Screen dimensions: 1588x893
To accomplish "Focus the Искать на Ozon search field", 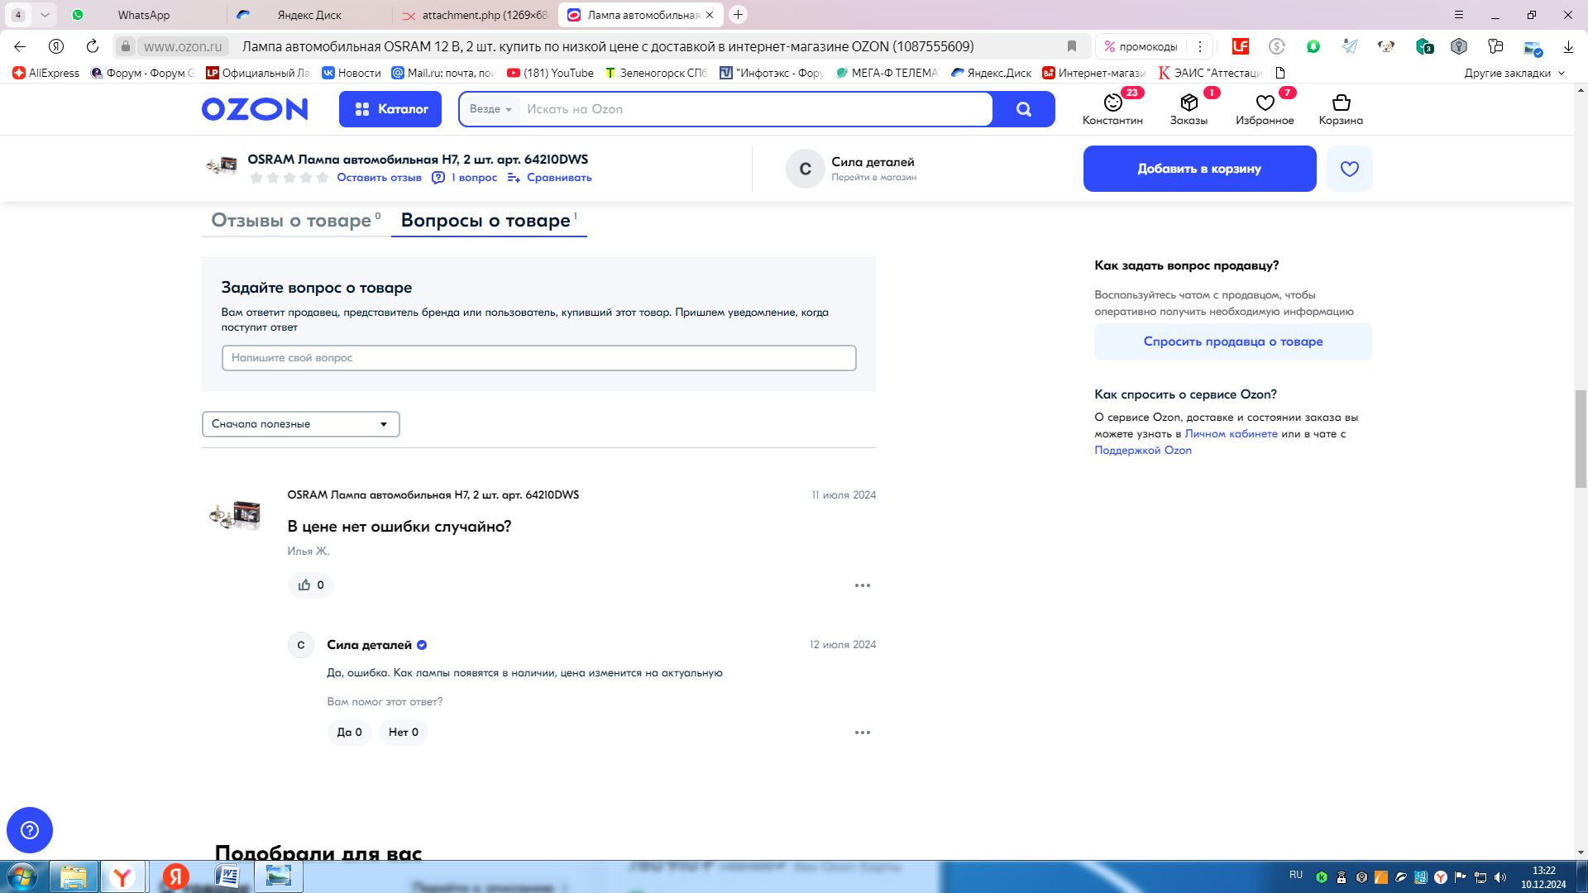I will tap(757, 109).
